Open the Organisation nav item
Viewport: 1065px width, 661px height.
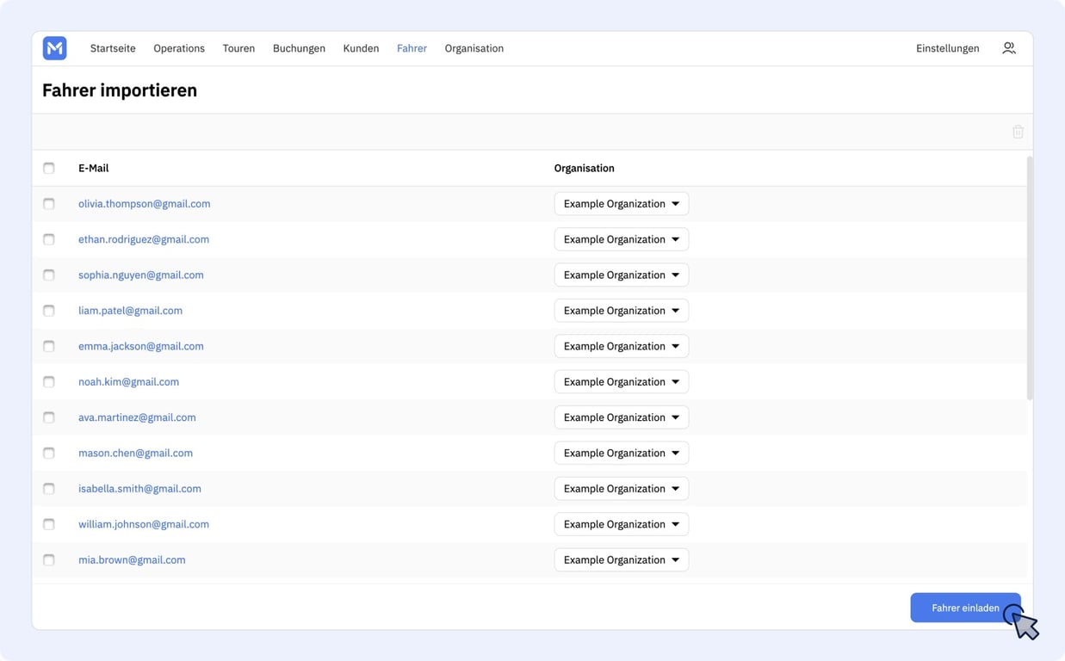point(474,48)
